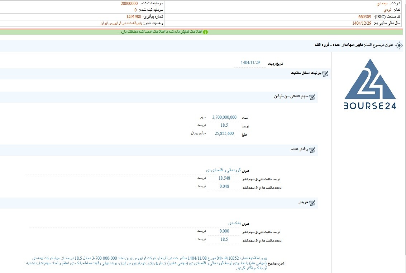This screenshot has width=406, height=273.
Task: Click the Bourse24 logo image
Action: (x=370, y=84)
